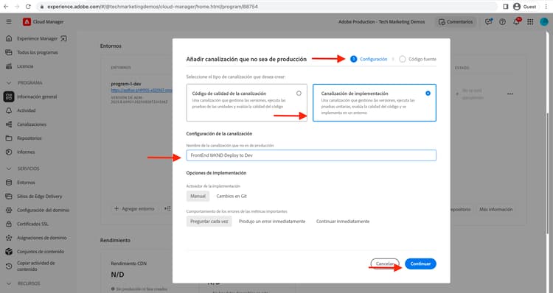Click the Continuar button
The image size is (553, 293).
click(x=420, y=264)
